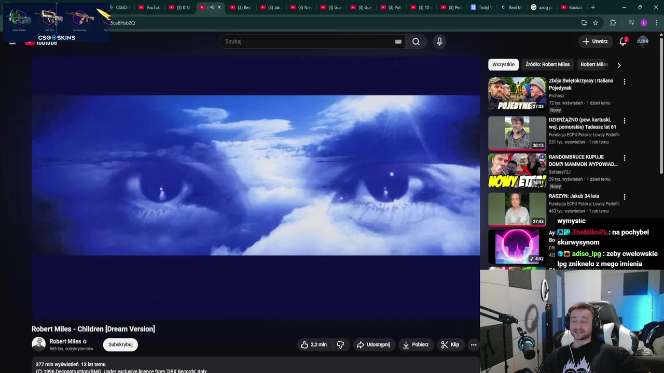664x373 pixels.
Task: Click the magnifier search button
Action: (416, 41)
